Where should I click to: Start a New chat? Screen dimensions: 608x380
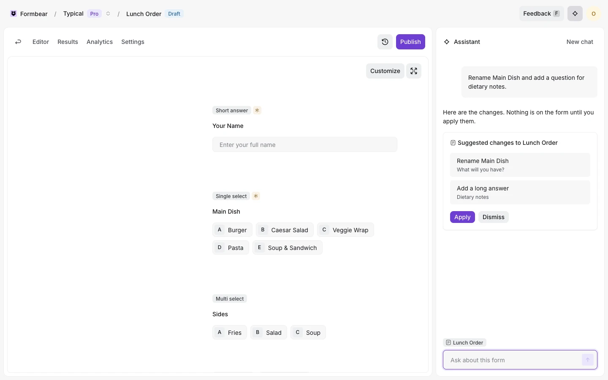click(x=580, y=42)
